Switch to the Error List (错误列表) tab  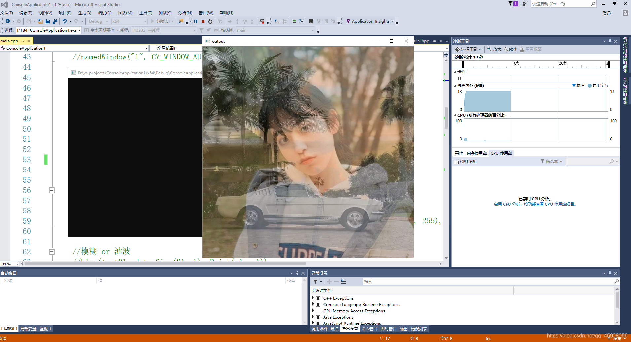coord(419,329)
